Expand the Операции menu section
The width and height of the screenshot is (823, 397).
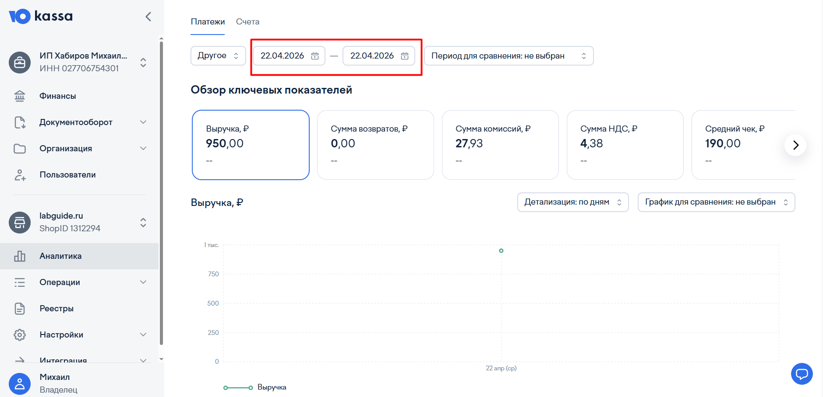143,282
